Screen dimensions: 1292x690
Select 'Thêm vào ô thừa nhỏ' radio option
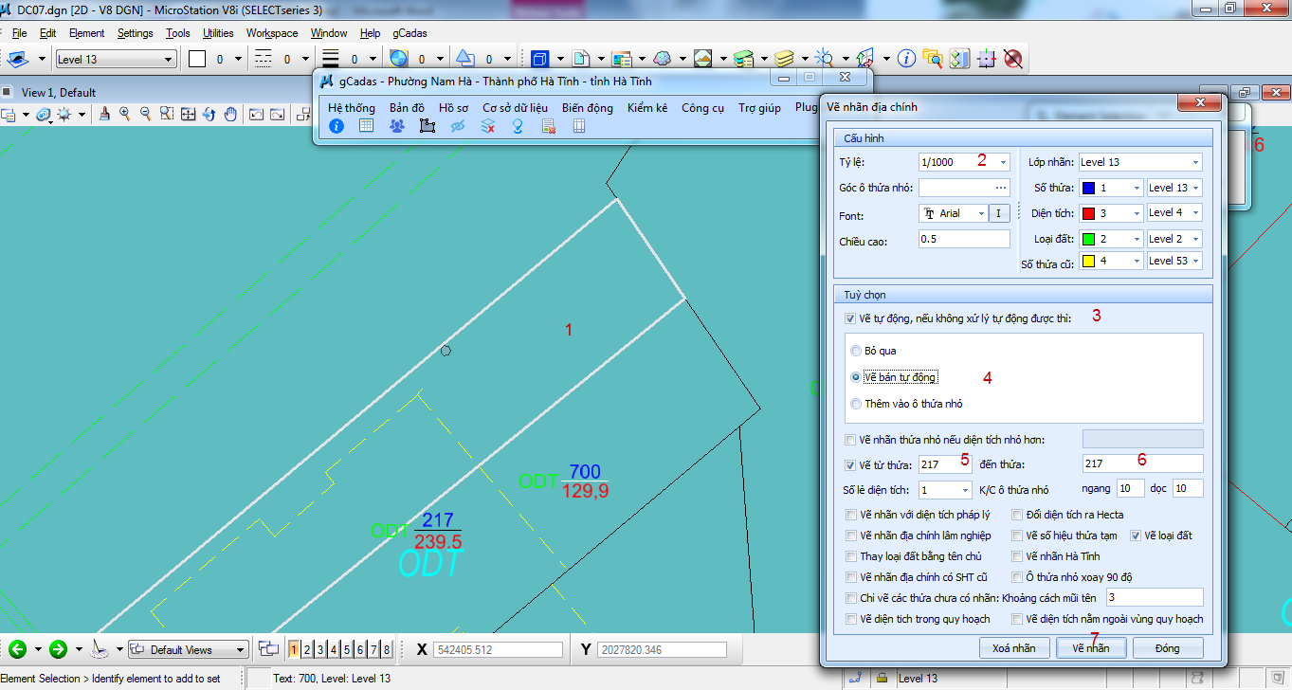tap(857, 404)
